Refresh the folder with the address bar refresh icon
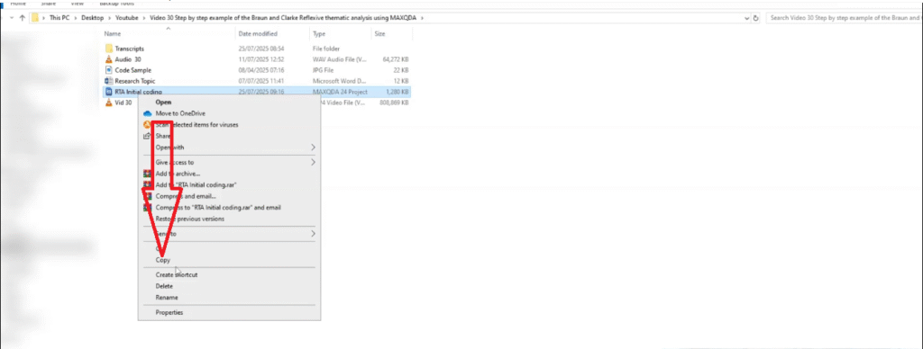The width and height of the screenshot is (923, 349). point(756,18)
